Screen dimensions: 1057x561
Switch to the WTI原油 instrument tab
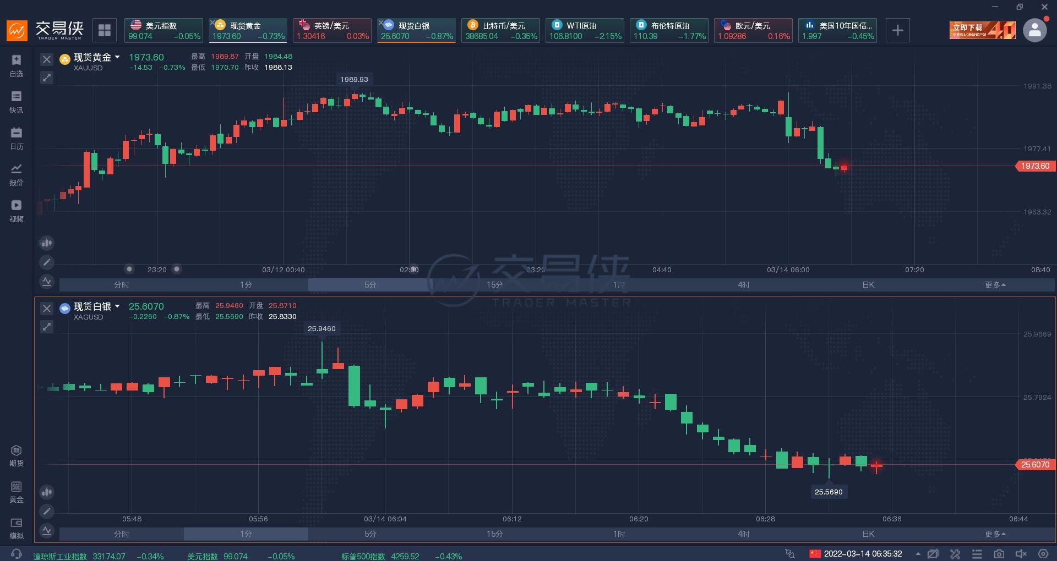[x=585, y=30]
